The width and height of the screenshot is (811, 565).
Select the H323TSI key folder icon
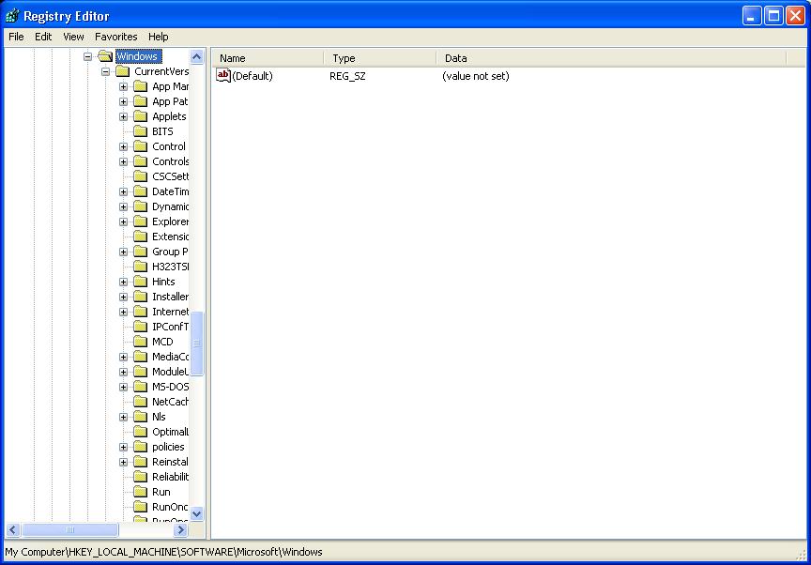[x=140, y=267]
